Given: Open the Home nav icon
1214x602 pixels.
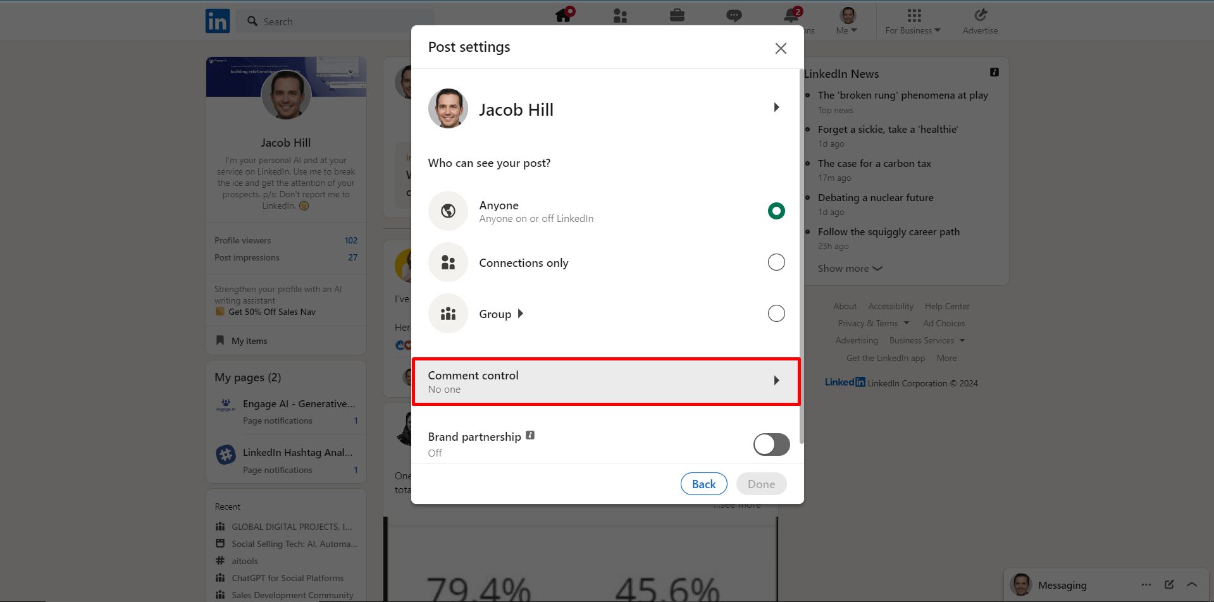Looking at the screenshot, I should (564, 15).
